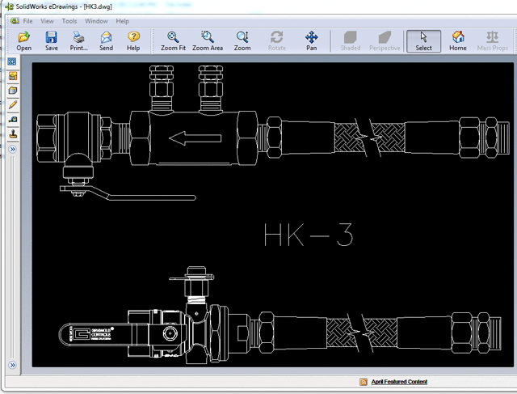Open the Measure tape tool in the sidebar
The height and width of the screenshot is (394, 517).
[13, 120]
